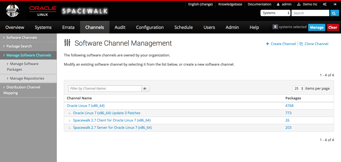The image size is (341, 162).
Task: Open the preferences gears icon
Action: click(x=325, y=4)
